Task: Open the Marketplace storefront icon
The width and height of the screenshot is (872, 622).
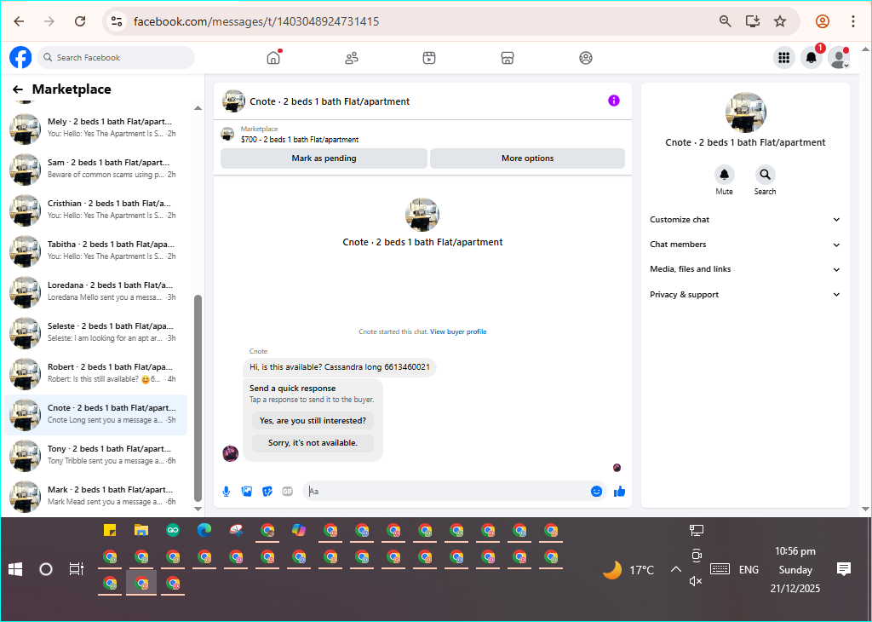Action: tap(508, 58)
